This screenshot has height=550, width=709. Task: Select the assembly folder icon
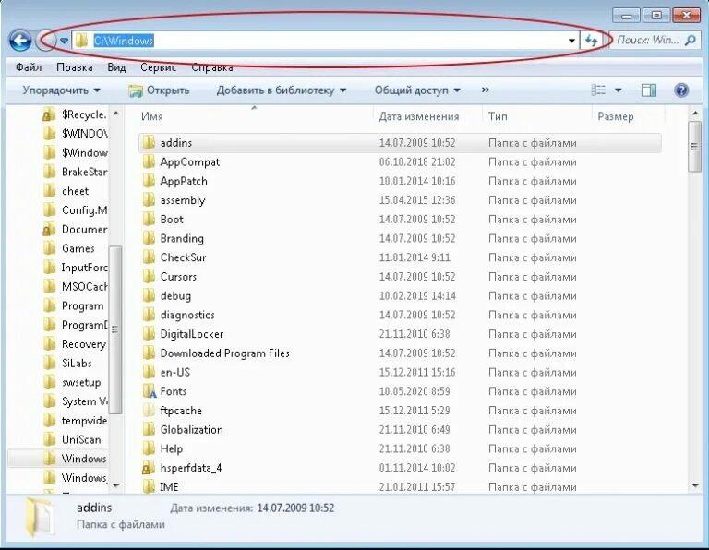click(149, 199)
